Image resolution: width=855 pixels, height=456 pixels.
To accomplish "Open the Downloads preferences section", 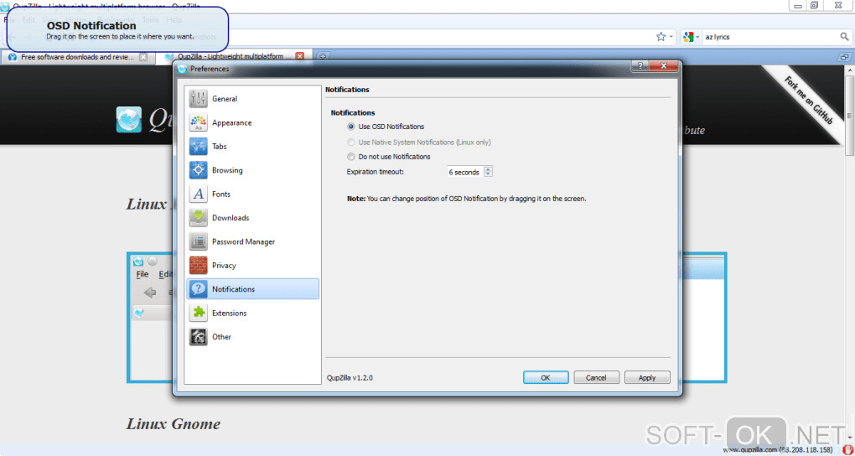I will point(252,218).
